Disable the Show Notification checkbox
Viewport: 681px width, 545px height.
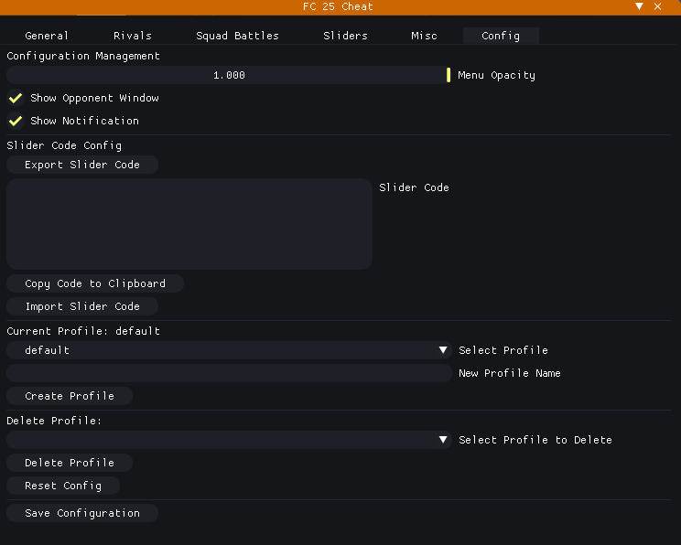click(16, 121)
